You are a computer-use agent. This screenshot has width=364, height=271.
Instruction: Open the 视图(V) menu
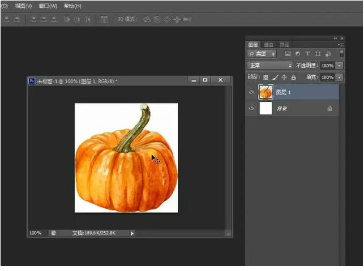[x=23, y=6]
